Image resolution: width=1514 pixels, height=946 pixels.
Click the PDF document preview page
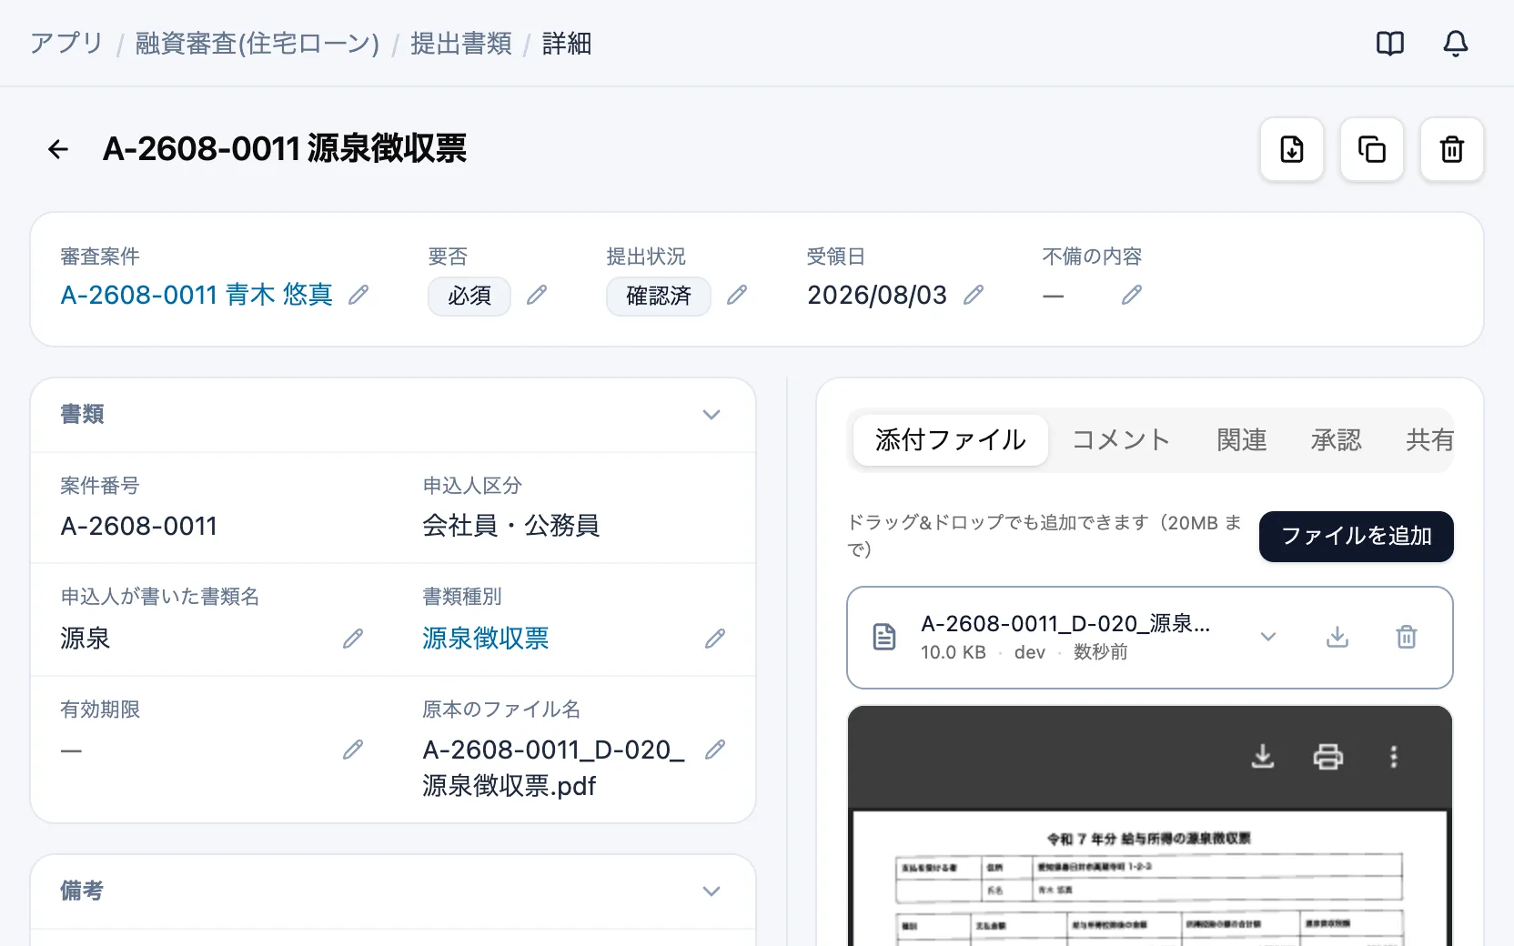pos(1150,879)
